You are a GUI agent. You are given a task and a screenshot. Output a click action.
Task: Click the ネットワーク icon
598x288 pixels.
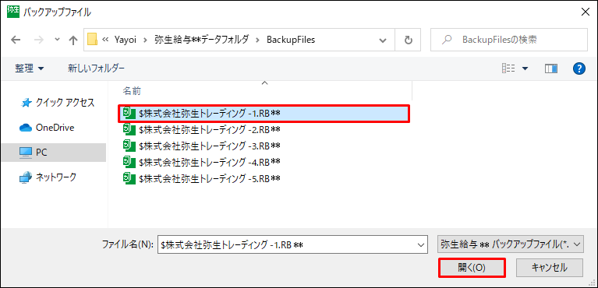(26, 177)
